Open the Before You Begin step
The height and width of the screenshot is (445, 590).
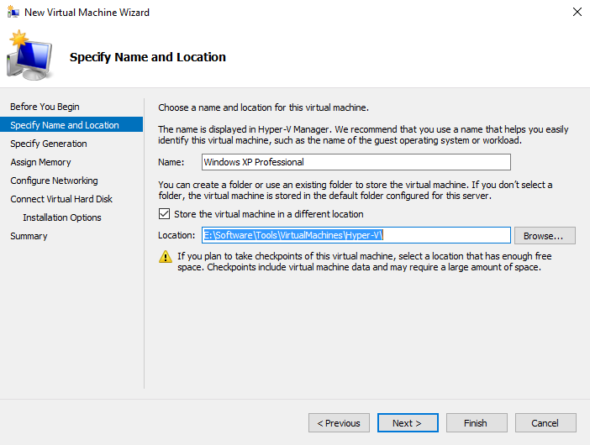coord(45,107)
